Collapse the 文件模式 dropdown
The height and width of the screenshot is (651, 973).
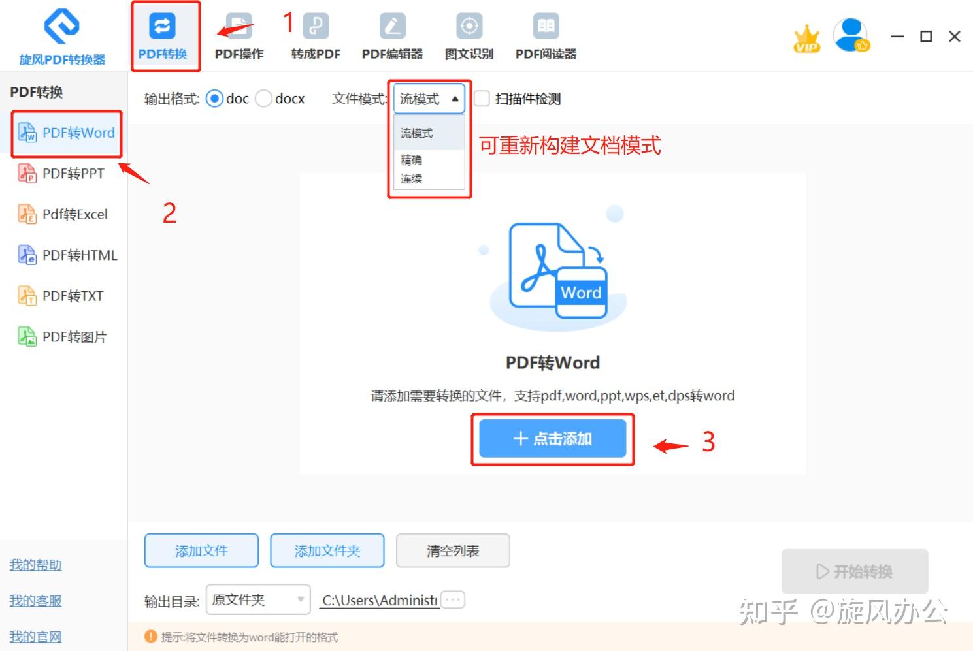pos(429,99)
